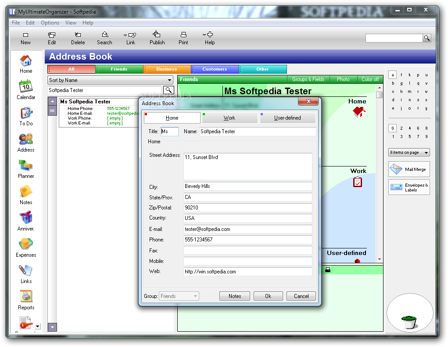This screenshot has width=448, height=347.
Task: Click the Title input field
Action: 169,131
